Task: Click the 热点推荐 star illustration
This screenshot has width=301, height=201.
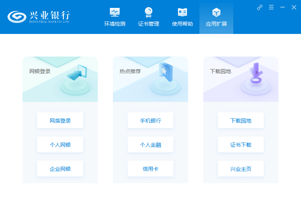Action: click(x=166, y=78)
